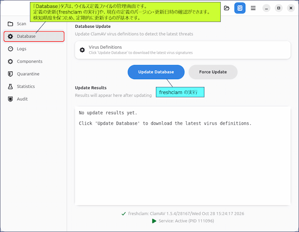Click the green checkmark status icon

[x=124, y=214]
